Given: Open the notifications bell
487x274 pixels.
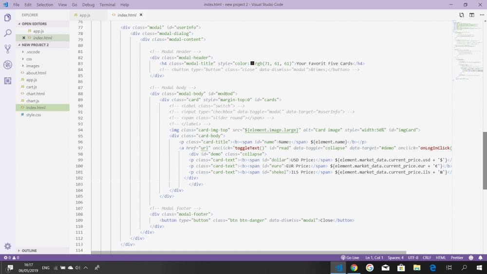Looking at the screenshot, I should pos(481,257).
